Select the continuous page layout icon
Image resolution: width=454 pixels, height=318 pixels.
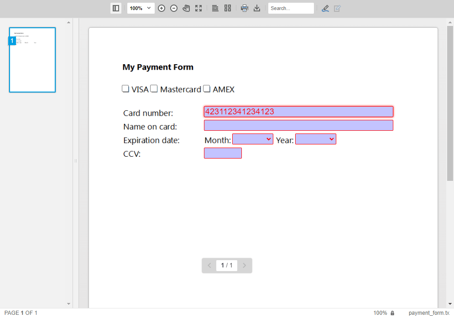215,8
